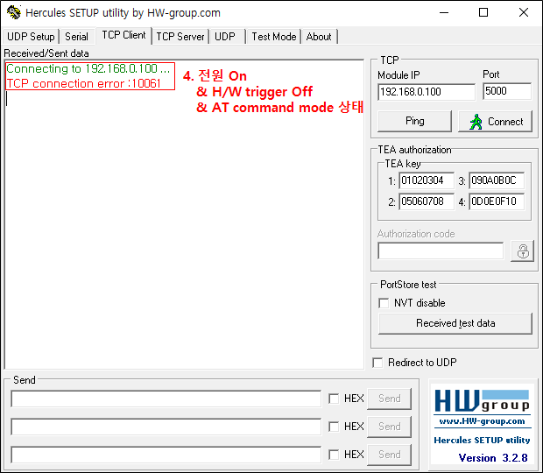Image resolution: width=543 pixels, height=473 pixels.
Task: Click 'TCP connection error :10061' log line
Action: click(83, 83)
